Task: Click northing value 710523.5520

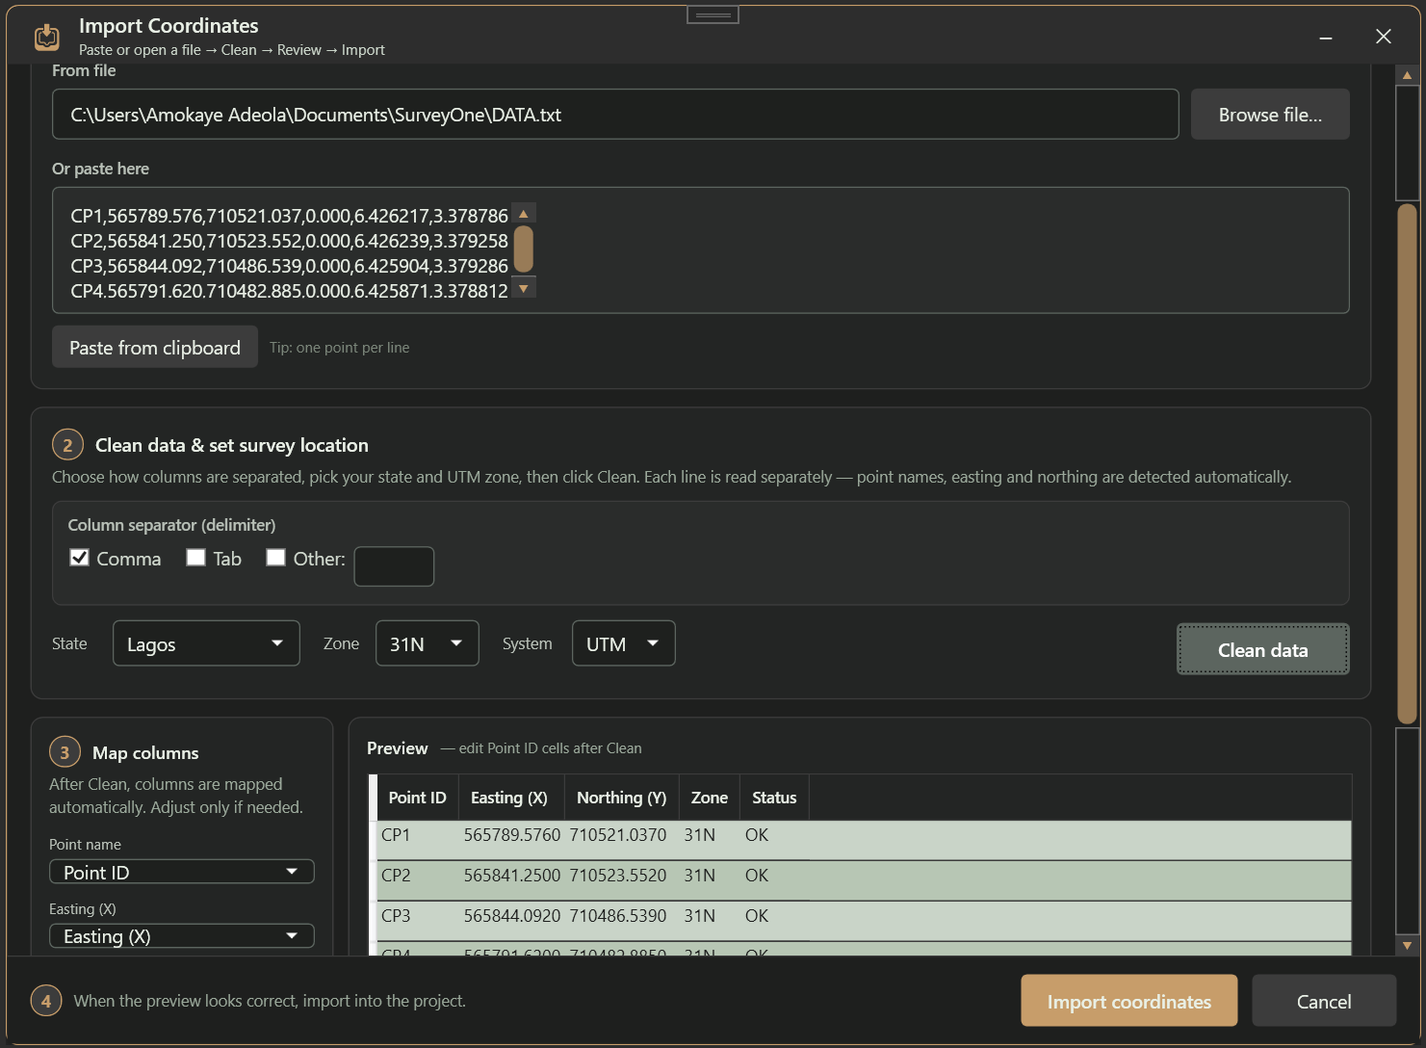Action: (618, 876)
